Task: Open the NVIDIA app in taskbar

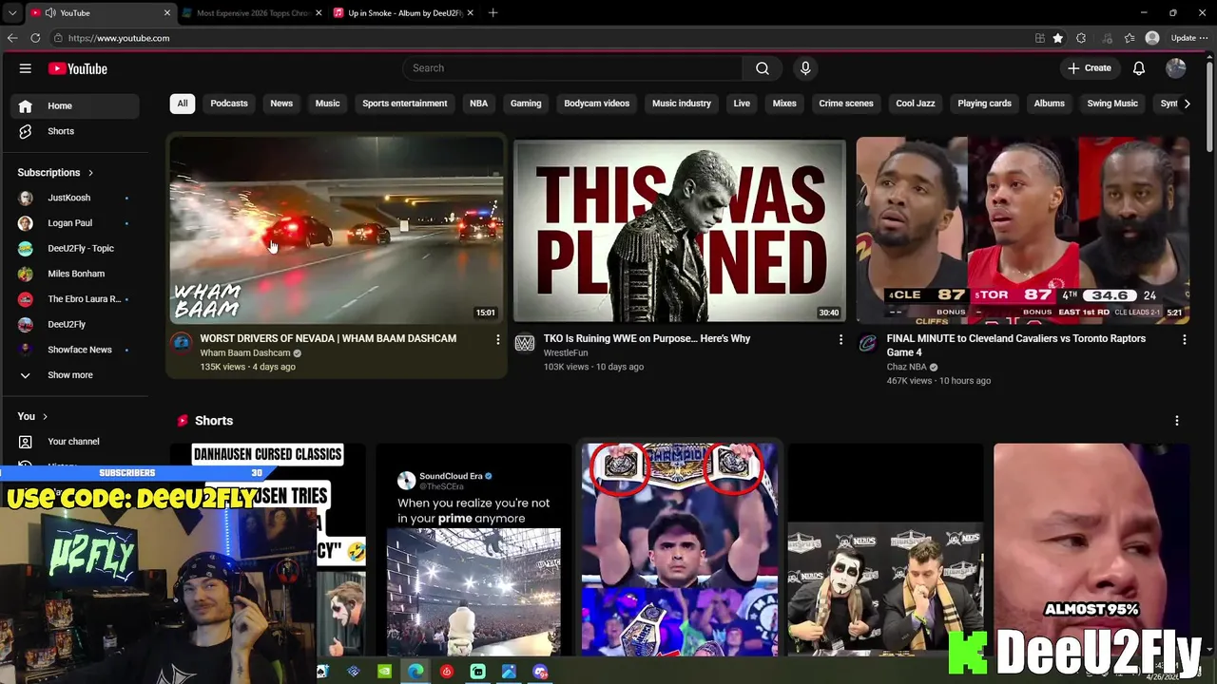Action: pos(384,672)
